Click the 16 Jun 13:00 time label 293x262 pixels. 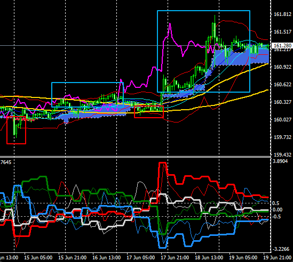[x=107, y=258]
